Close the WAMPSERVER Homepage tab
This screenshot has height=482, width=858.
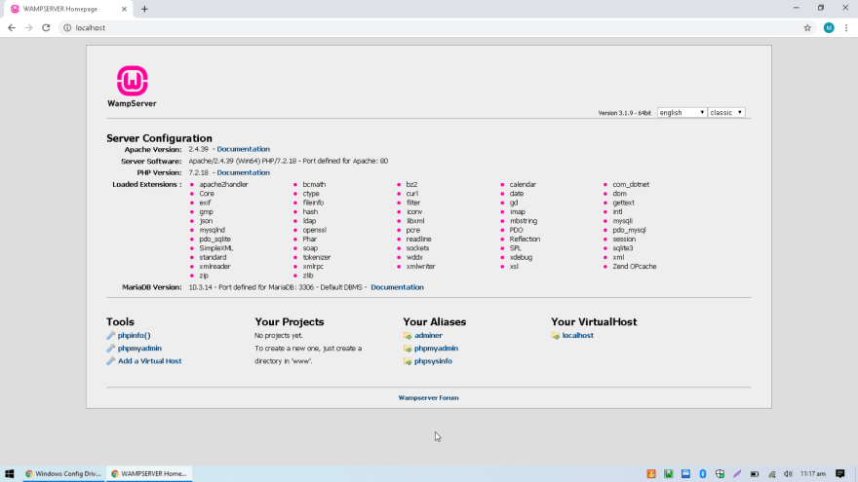coord(124,9)
